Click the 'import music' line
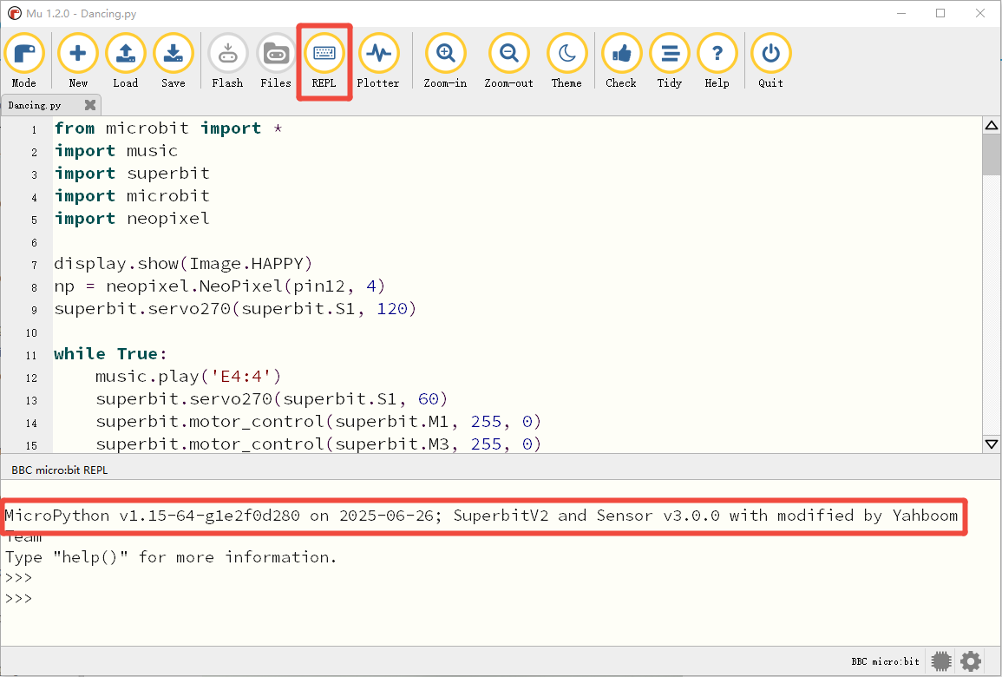Viewport: 1002px width, 677px height. click(115, 151)
